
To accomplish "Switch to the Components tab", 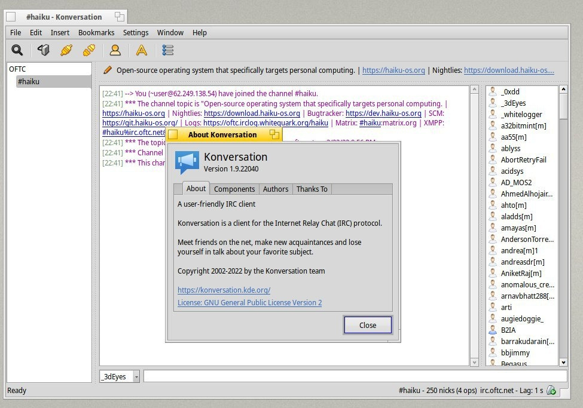I will click(x=234, y=189).
